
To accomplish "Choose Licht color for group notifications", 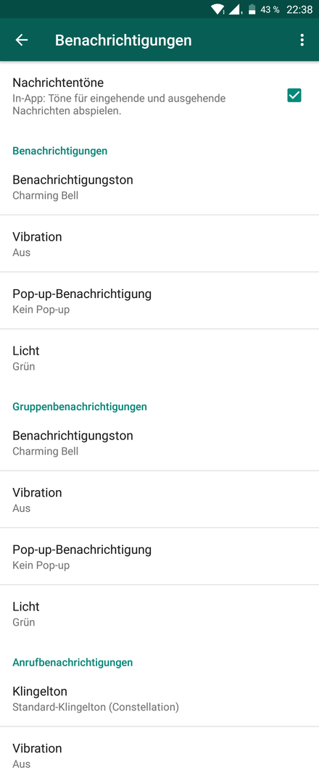I will pos(159,613).
